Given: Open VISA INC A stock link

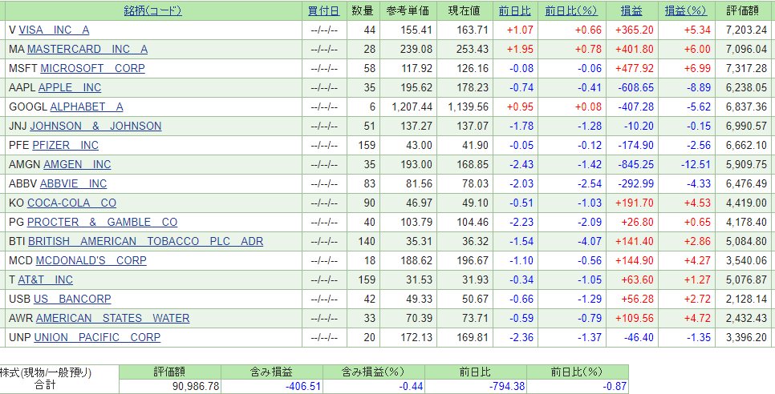Looking at the screenshot, I should [54, 30].
